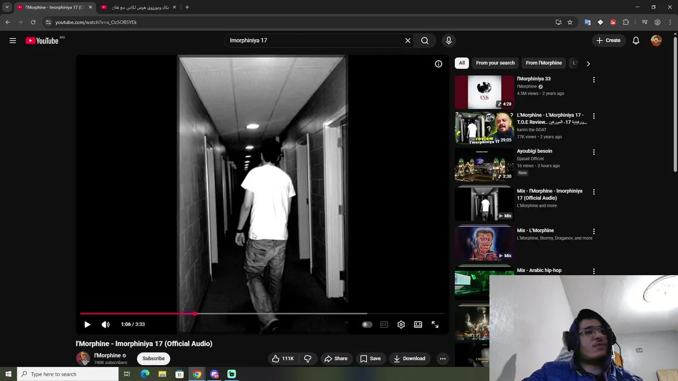
Task: Open the YouTube guide hamburger menu
Action: 13,41
